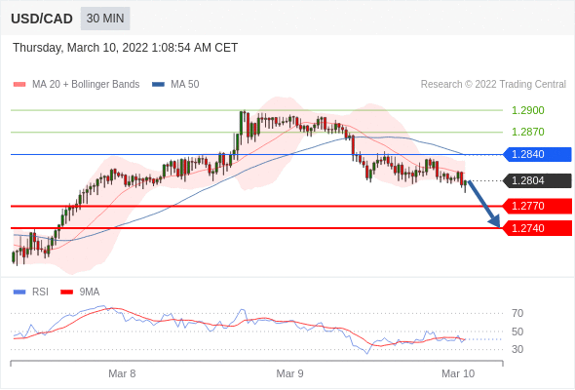This screenshot has height=390, width=575.
Task: Click the Research © 2022 Trading Central credit
Action: (493, 85)
